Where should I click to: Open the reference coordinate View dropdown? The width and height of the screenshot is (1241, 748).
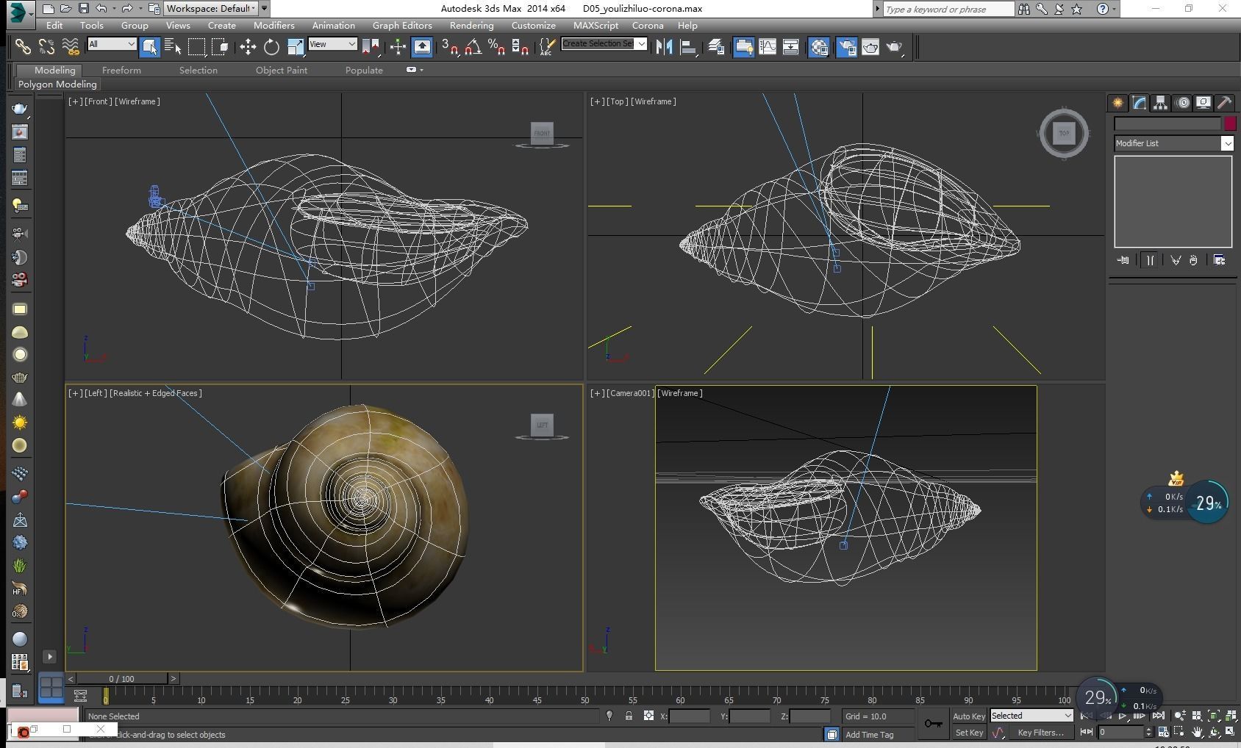tap(332, 44)
